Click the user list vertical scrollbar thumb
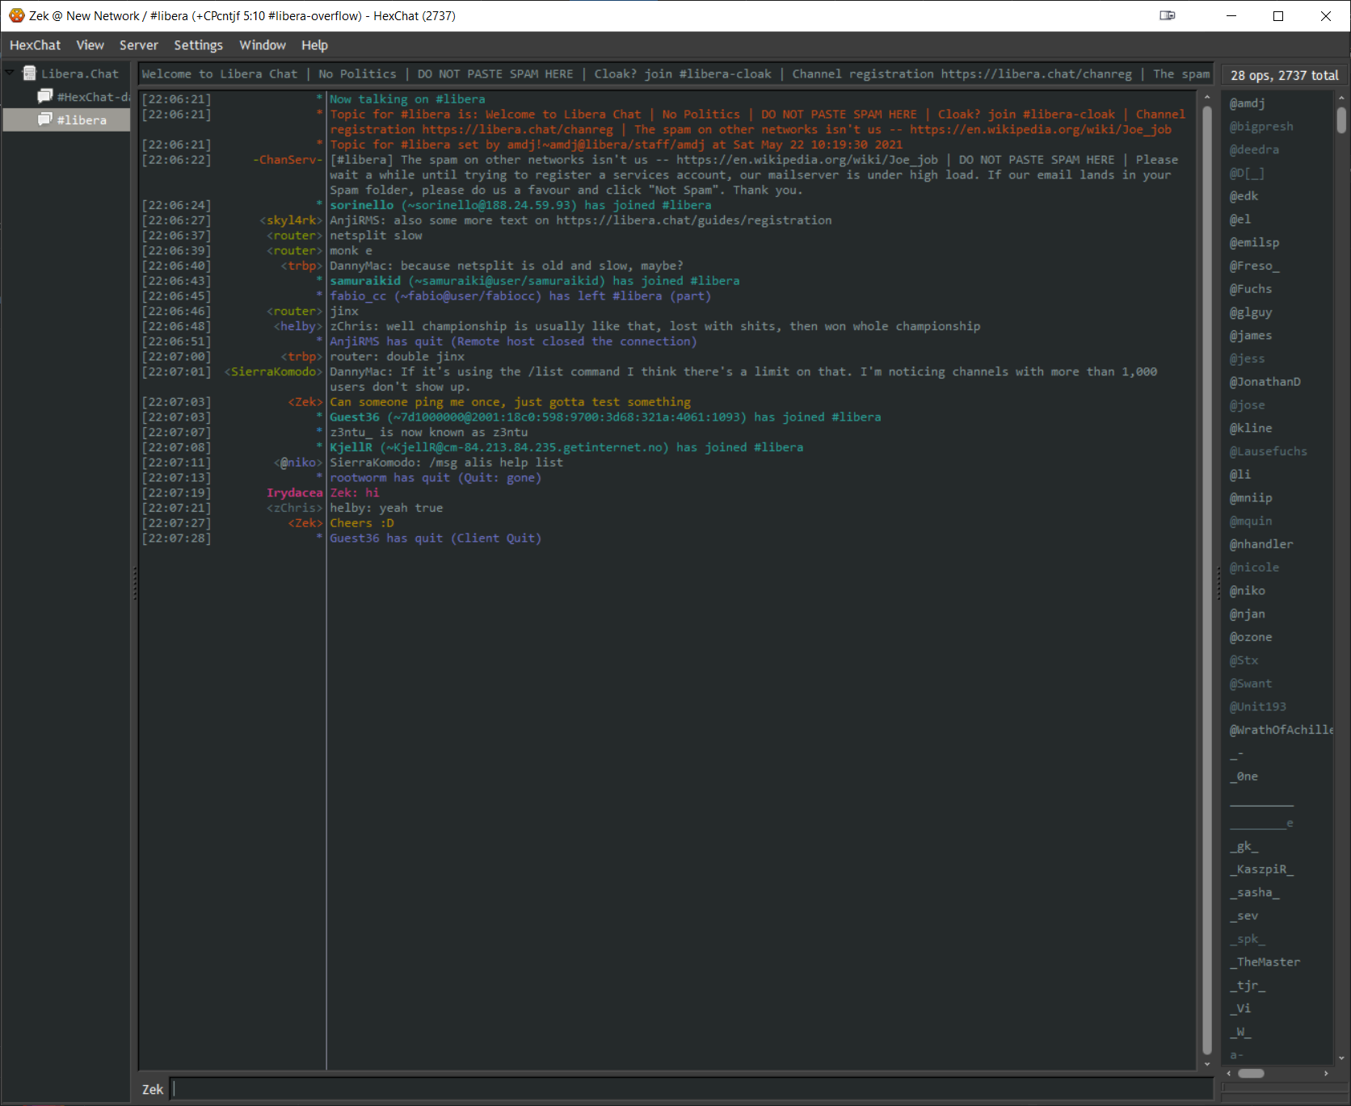 click(1341, 120)
